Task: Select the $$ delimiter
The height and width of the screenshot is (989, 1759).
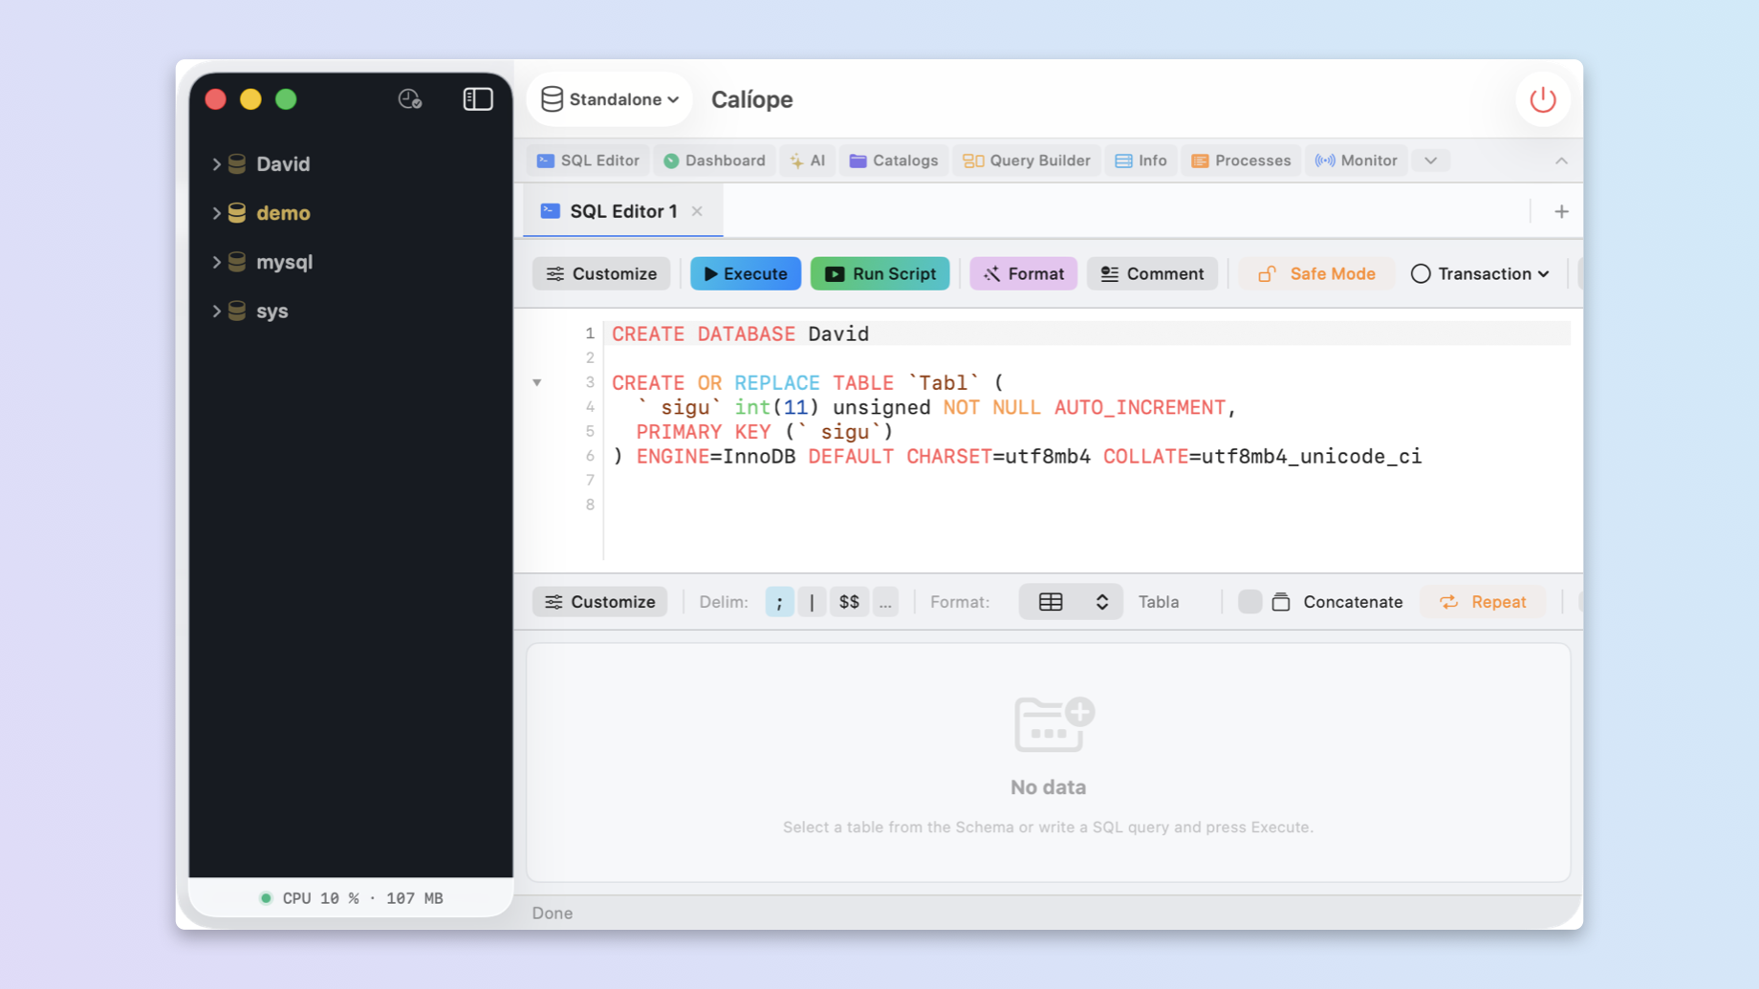Action: pyautogui.click(x=849, y=602)
